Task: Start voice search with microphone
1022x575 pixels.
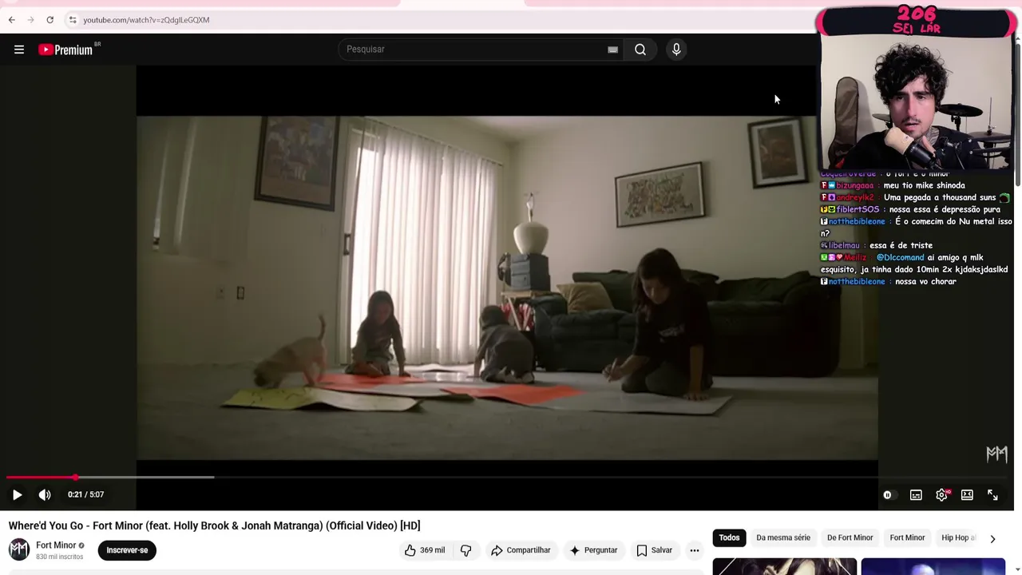Action: tap(676, 50)
